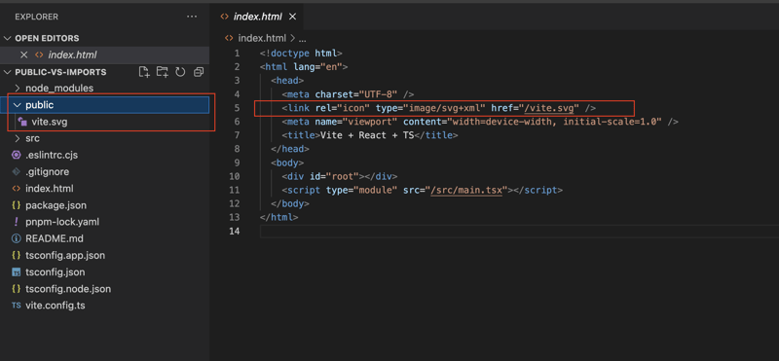This screenshot has width=779, height=361.
Task: Open the .eslintrc.cjs file
Action: click(x=52, y=155)
